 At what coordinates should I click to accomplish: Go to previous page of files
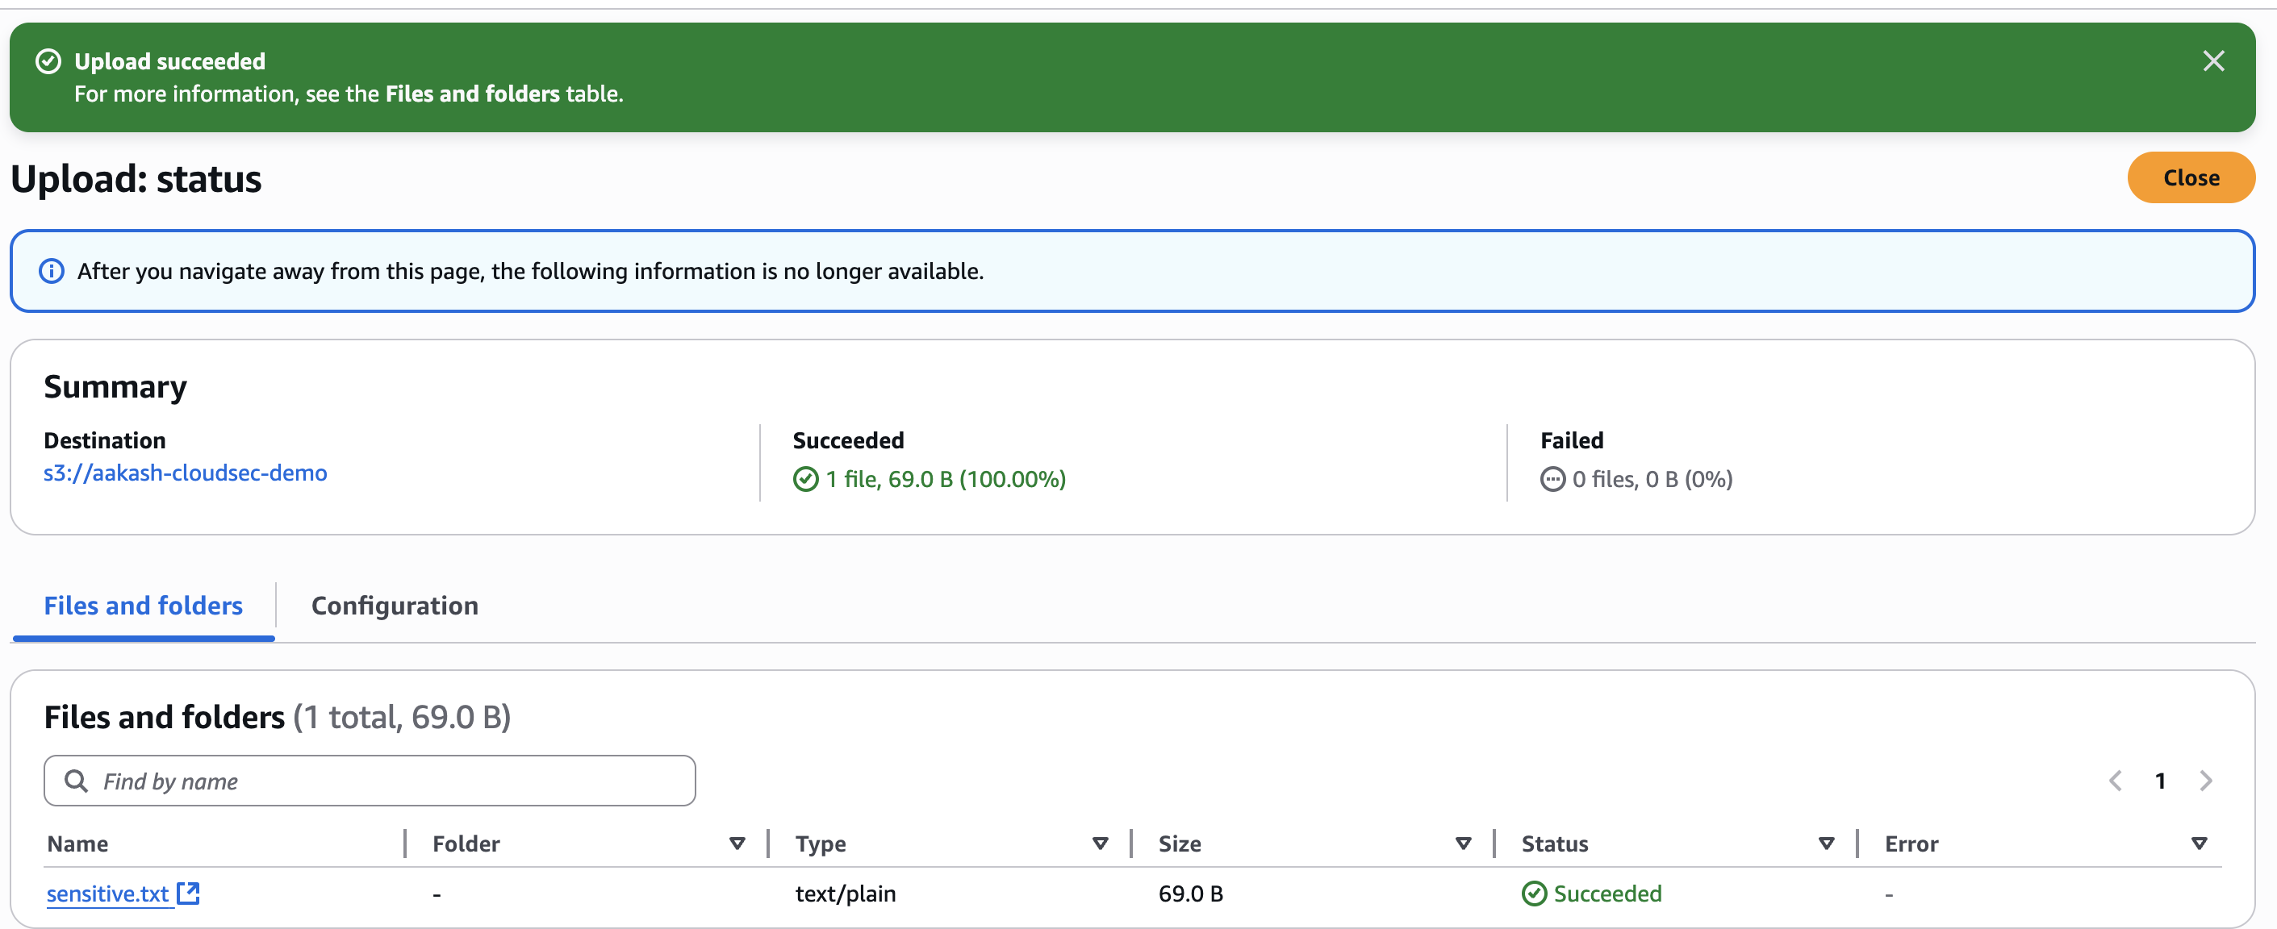2116,781
